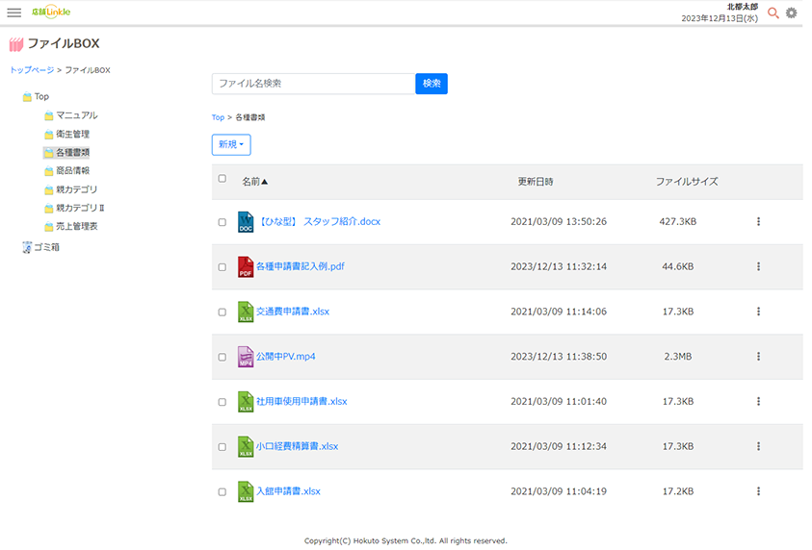This screenshot has height=550, width=812.
Task: Open 小口経費精算書.xlsx file link
Action: [298, 446]
